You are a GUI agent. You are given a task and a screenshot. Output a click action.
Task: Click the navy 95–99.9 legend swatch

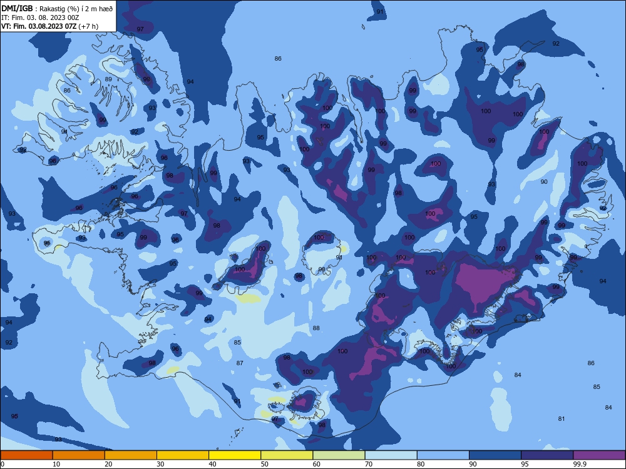(547, 455)
